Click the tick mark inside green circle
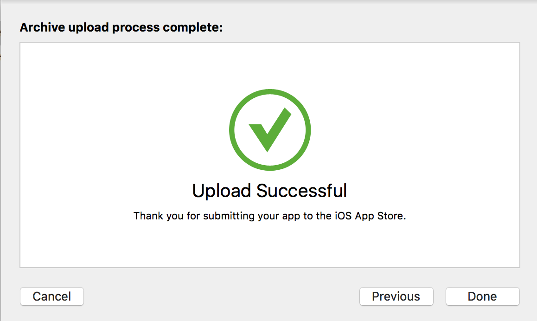537x321 pixels. pyautogui.click(x=270, y=130)
